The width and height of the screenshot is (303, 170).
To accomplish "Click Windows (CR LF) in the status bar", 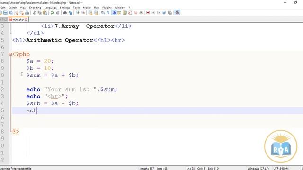I will [x=258, y=169].
